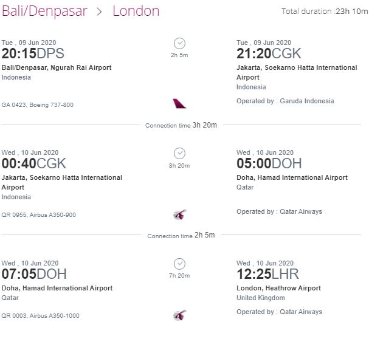
Task: Click the Garuda Indonesia tail logo icon
Action: (179, 103)
